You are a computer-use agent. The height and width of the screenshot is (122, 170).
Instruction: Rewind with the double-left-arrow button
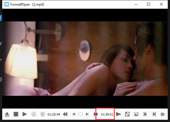point(65,114)
